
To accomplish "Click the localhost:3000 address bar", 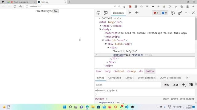I will (35, 6).
